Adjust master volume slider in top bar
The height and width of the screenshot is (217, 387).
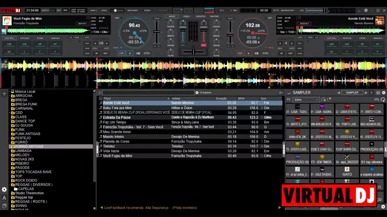point(315,10)
